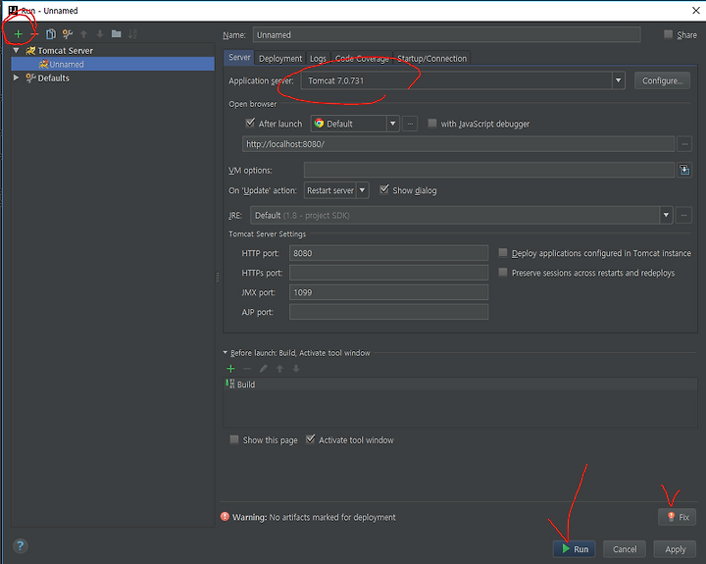The height and width of the screenshot is (564, 706).
Task: Select the Unnamed Tomcat configuration
Action: point(113,64)
